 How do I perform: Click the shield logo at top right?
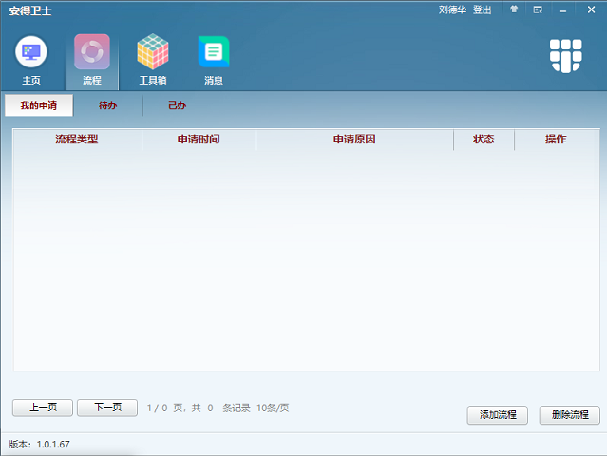pyautogui.click(x=565, y=56)
